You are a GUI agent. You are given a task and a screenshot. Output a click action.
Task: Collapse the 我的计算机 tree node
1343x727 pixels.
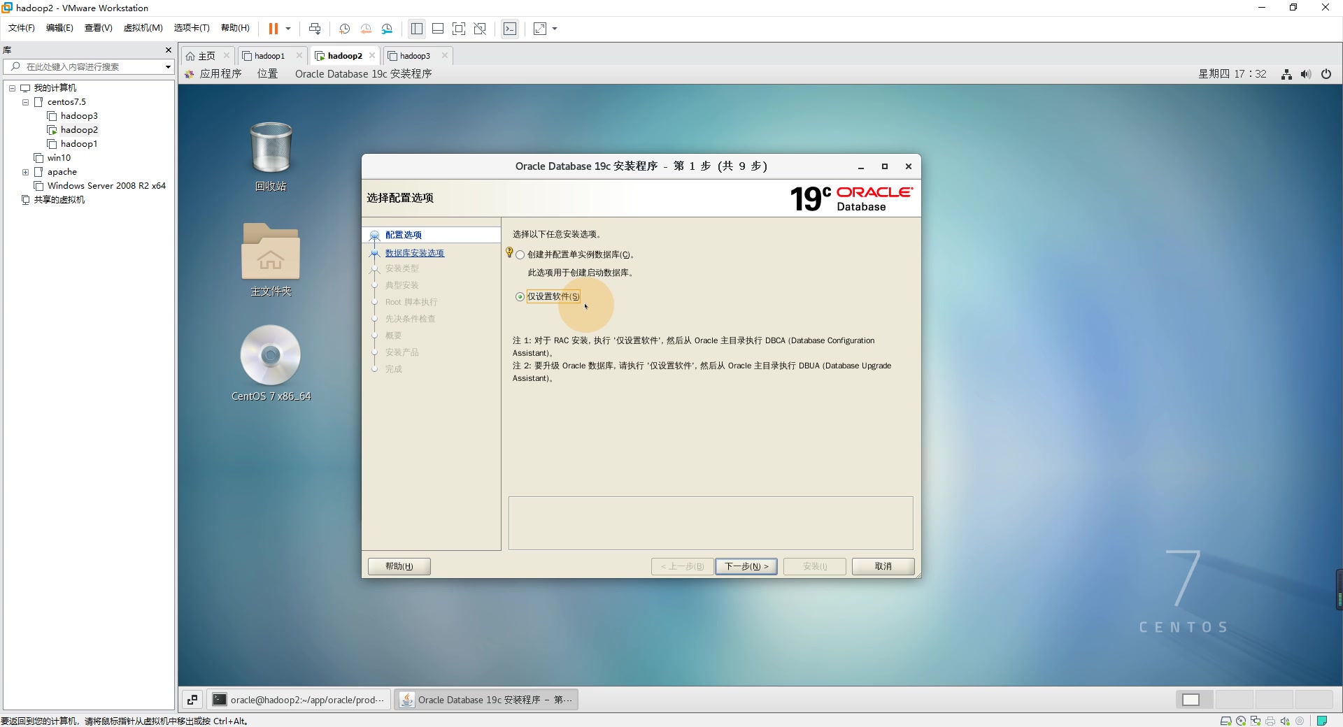[12, 88]
